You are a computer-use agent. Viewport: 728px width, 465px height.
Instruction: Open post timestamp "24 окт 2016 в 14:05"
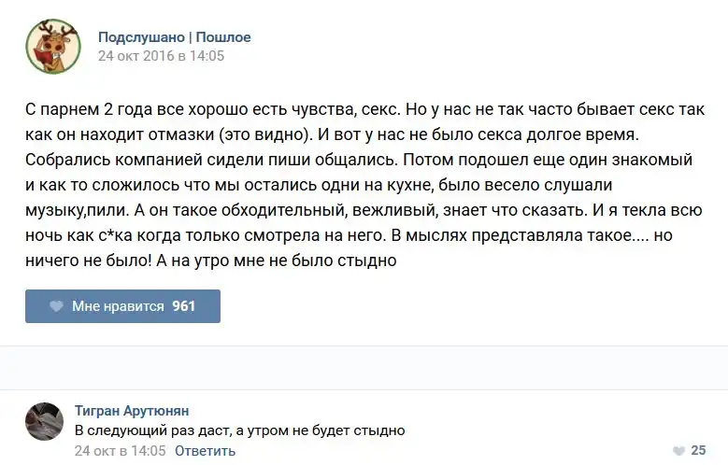pyautogui.click(x=161, y=56)
